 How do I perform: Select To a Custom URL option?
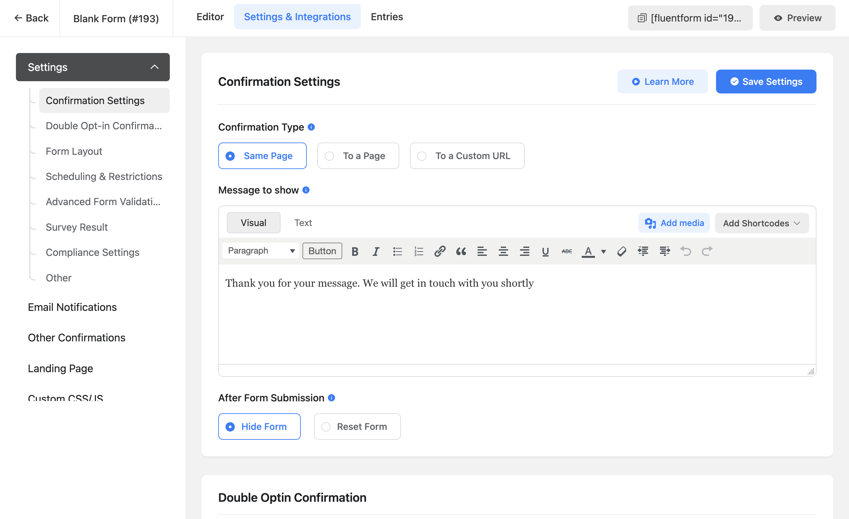point(467,156)
